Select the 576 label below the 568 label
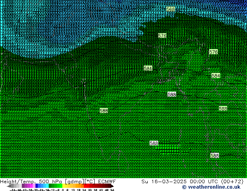The width and height of the screenshot is (247, 191). point(162,35)
